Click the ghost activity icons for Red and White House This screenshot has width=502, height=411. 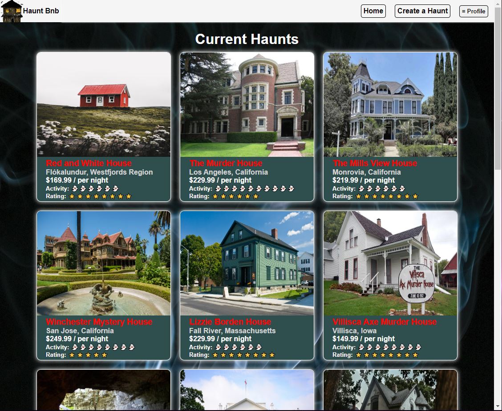click(x=95, y=188)
